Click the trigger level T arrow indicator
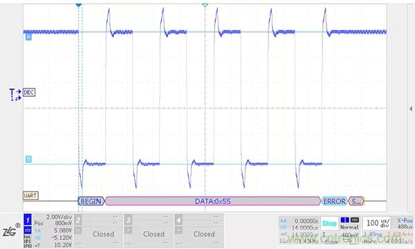 pos(15,92)
